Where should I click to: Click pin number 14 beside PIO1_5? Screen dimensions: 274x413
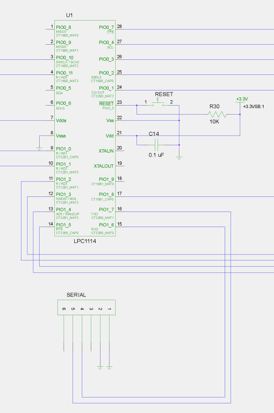(x=51, y=224)
